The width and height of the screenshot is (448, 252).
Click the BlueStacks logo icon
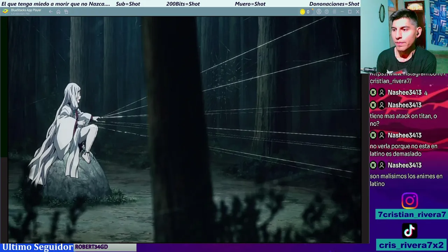[5, 11]
